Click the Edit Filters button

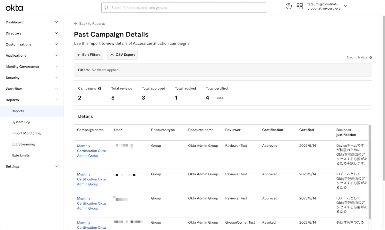(x=89, y=55)
